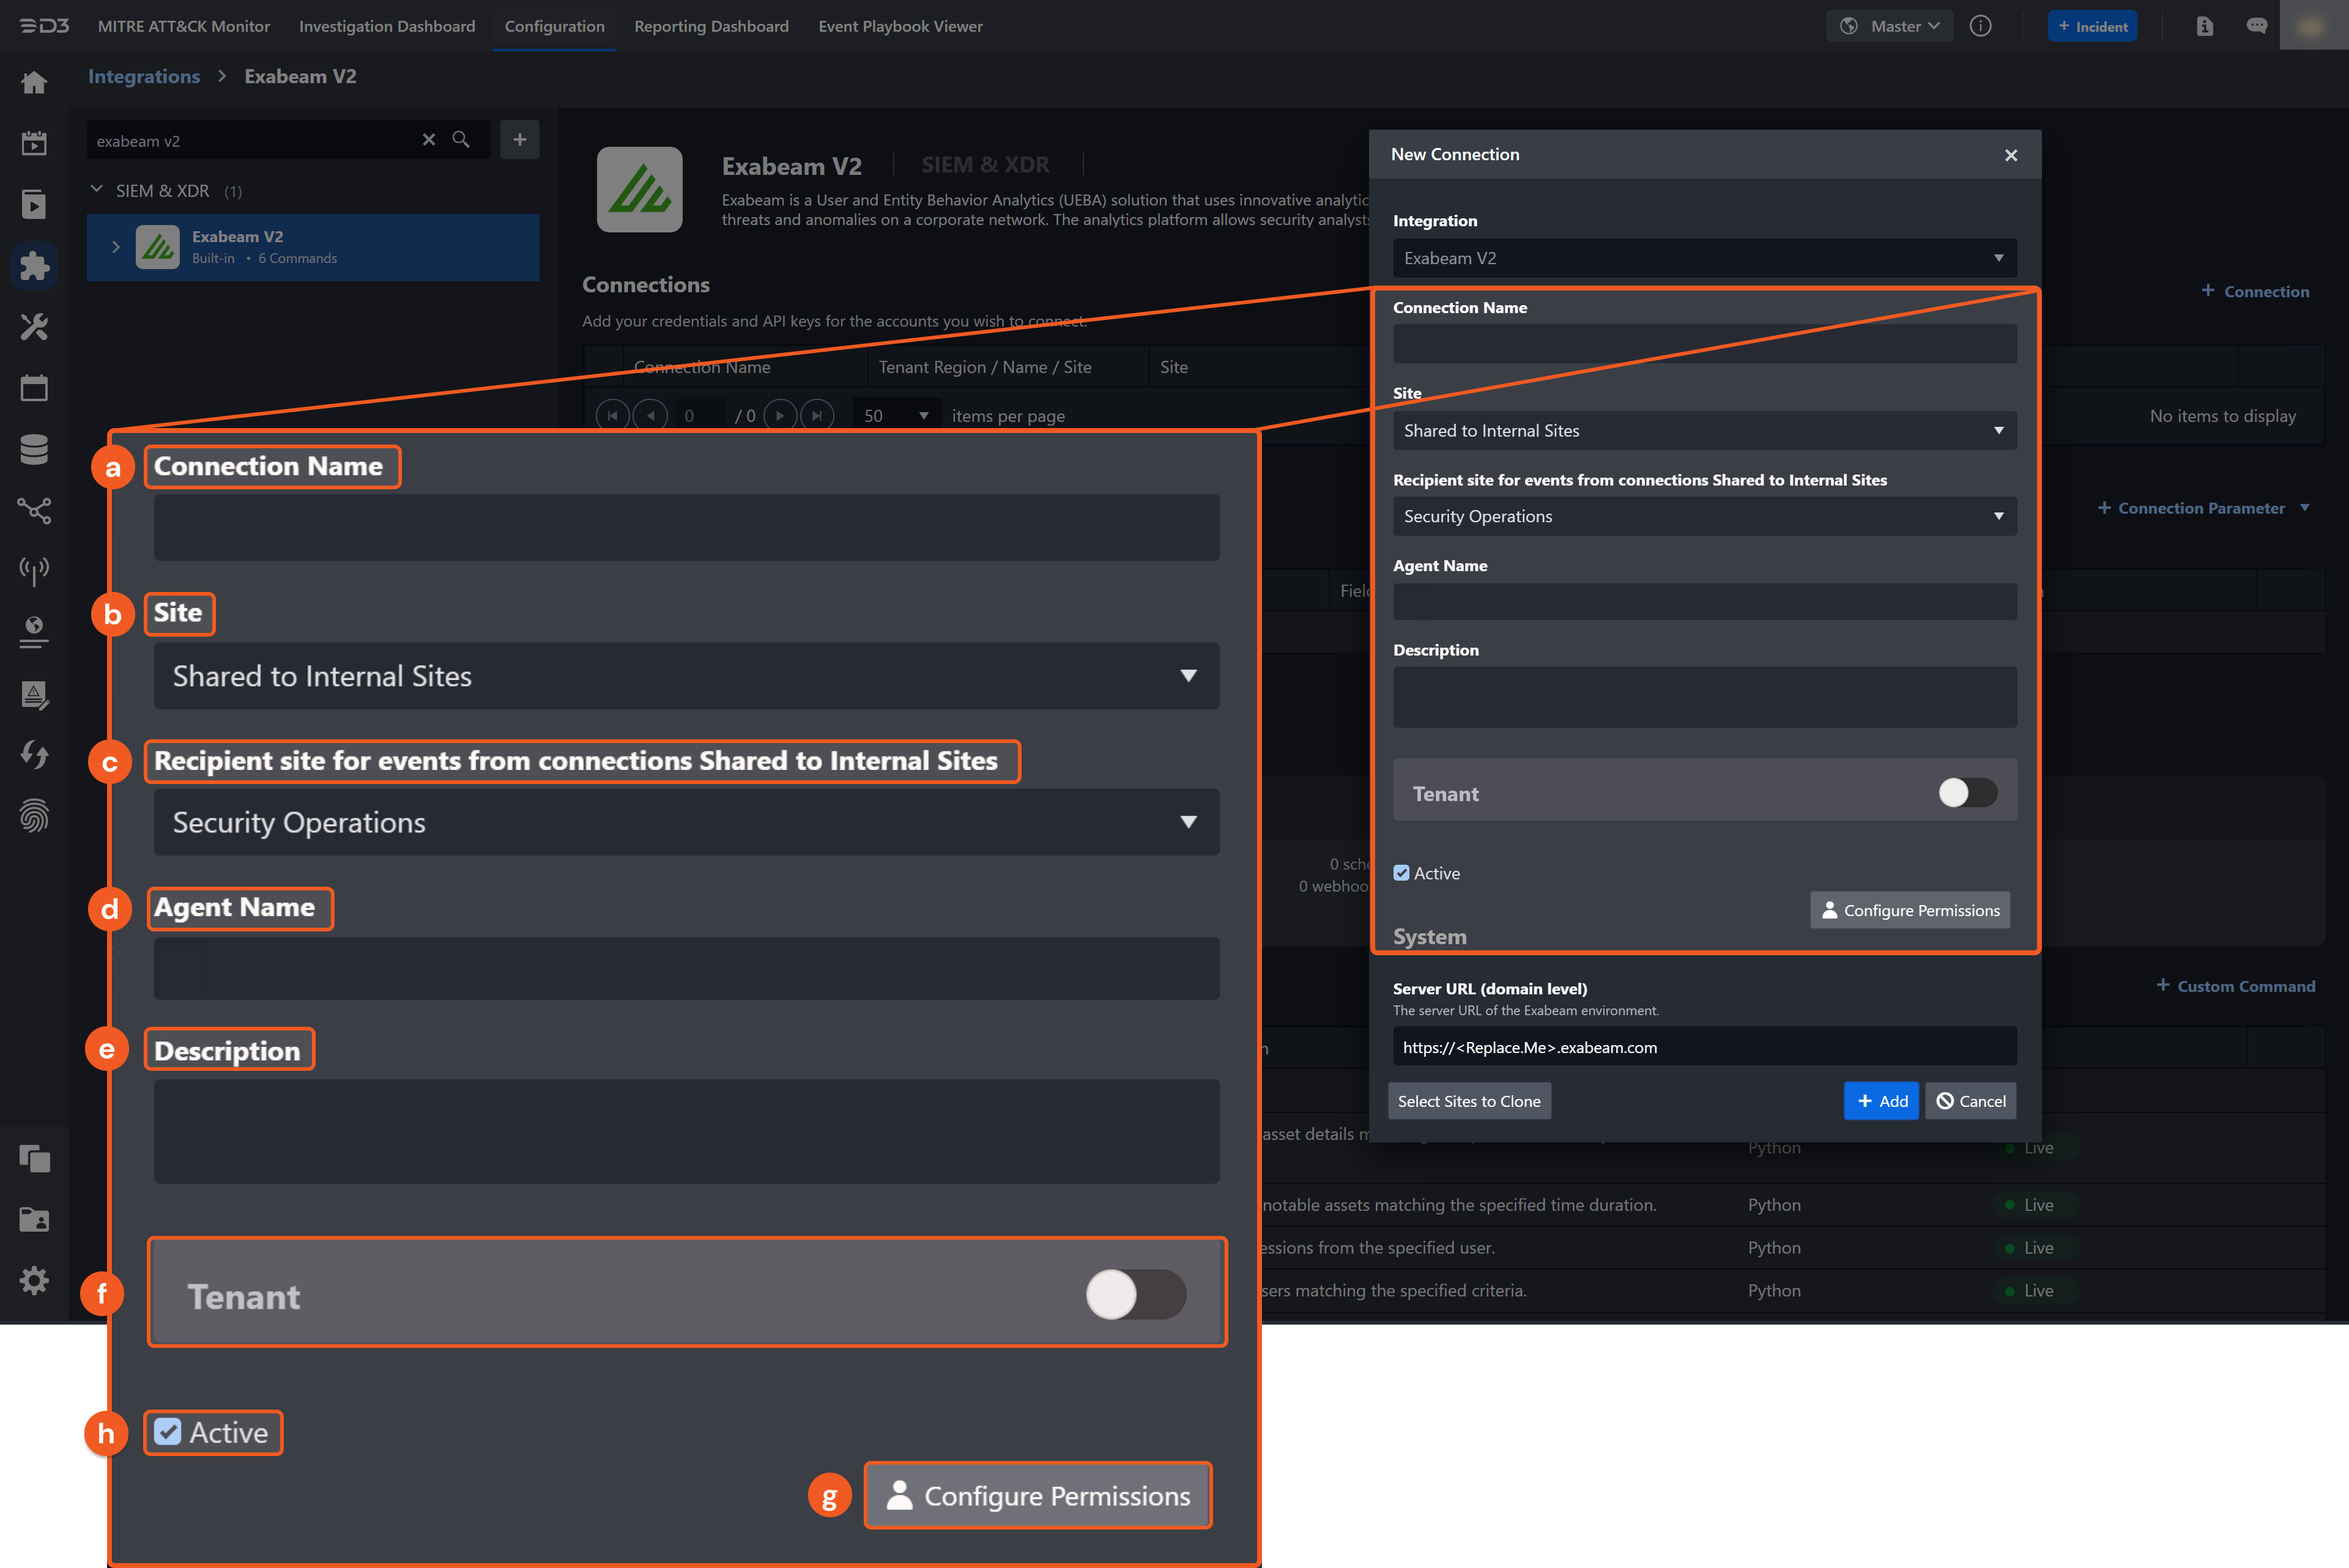Screen dimensions: 2349x1568
Task: Open the fingerprint icon in sidebar
Action: point(34,816)
